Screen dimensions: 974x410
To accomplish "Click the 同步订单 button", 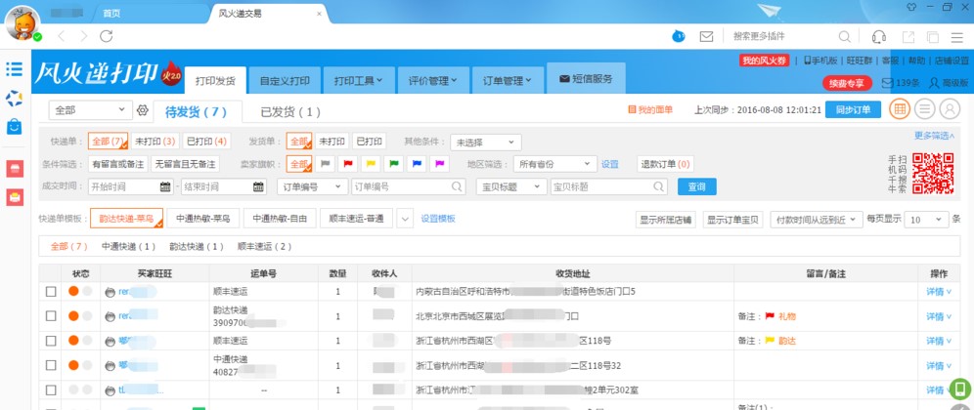I will (x=853, y=110).
